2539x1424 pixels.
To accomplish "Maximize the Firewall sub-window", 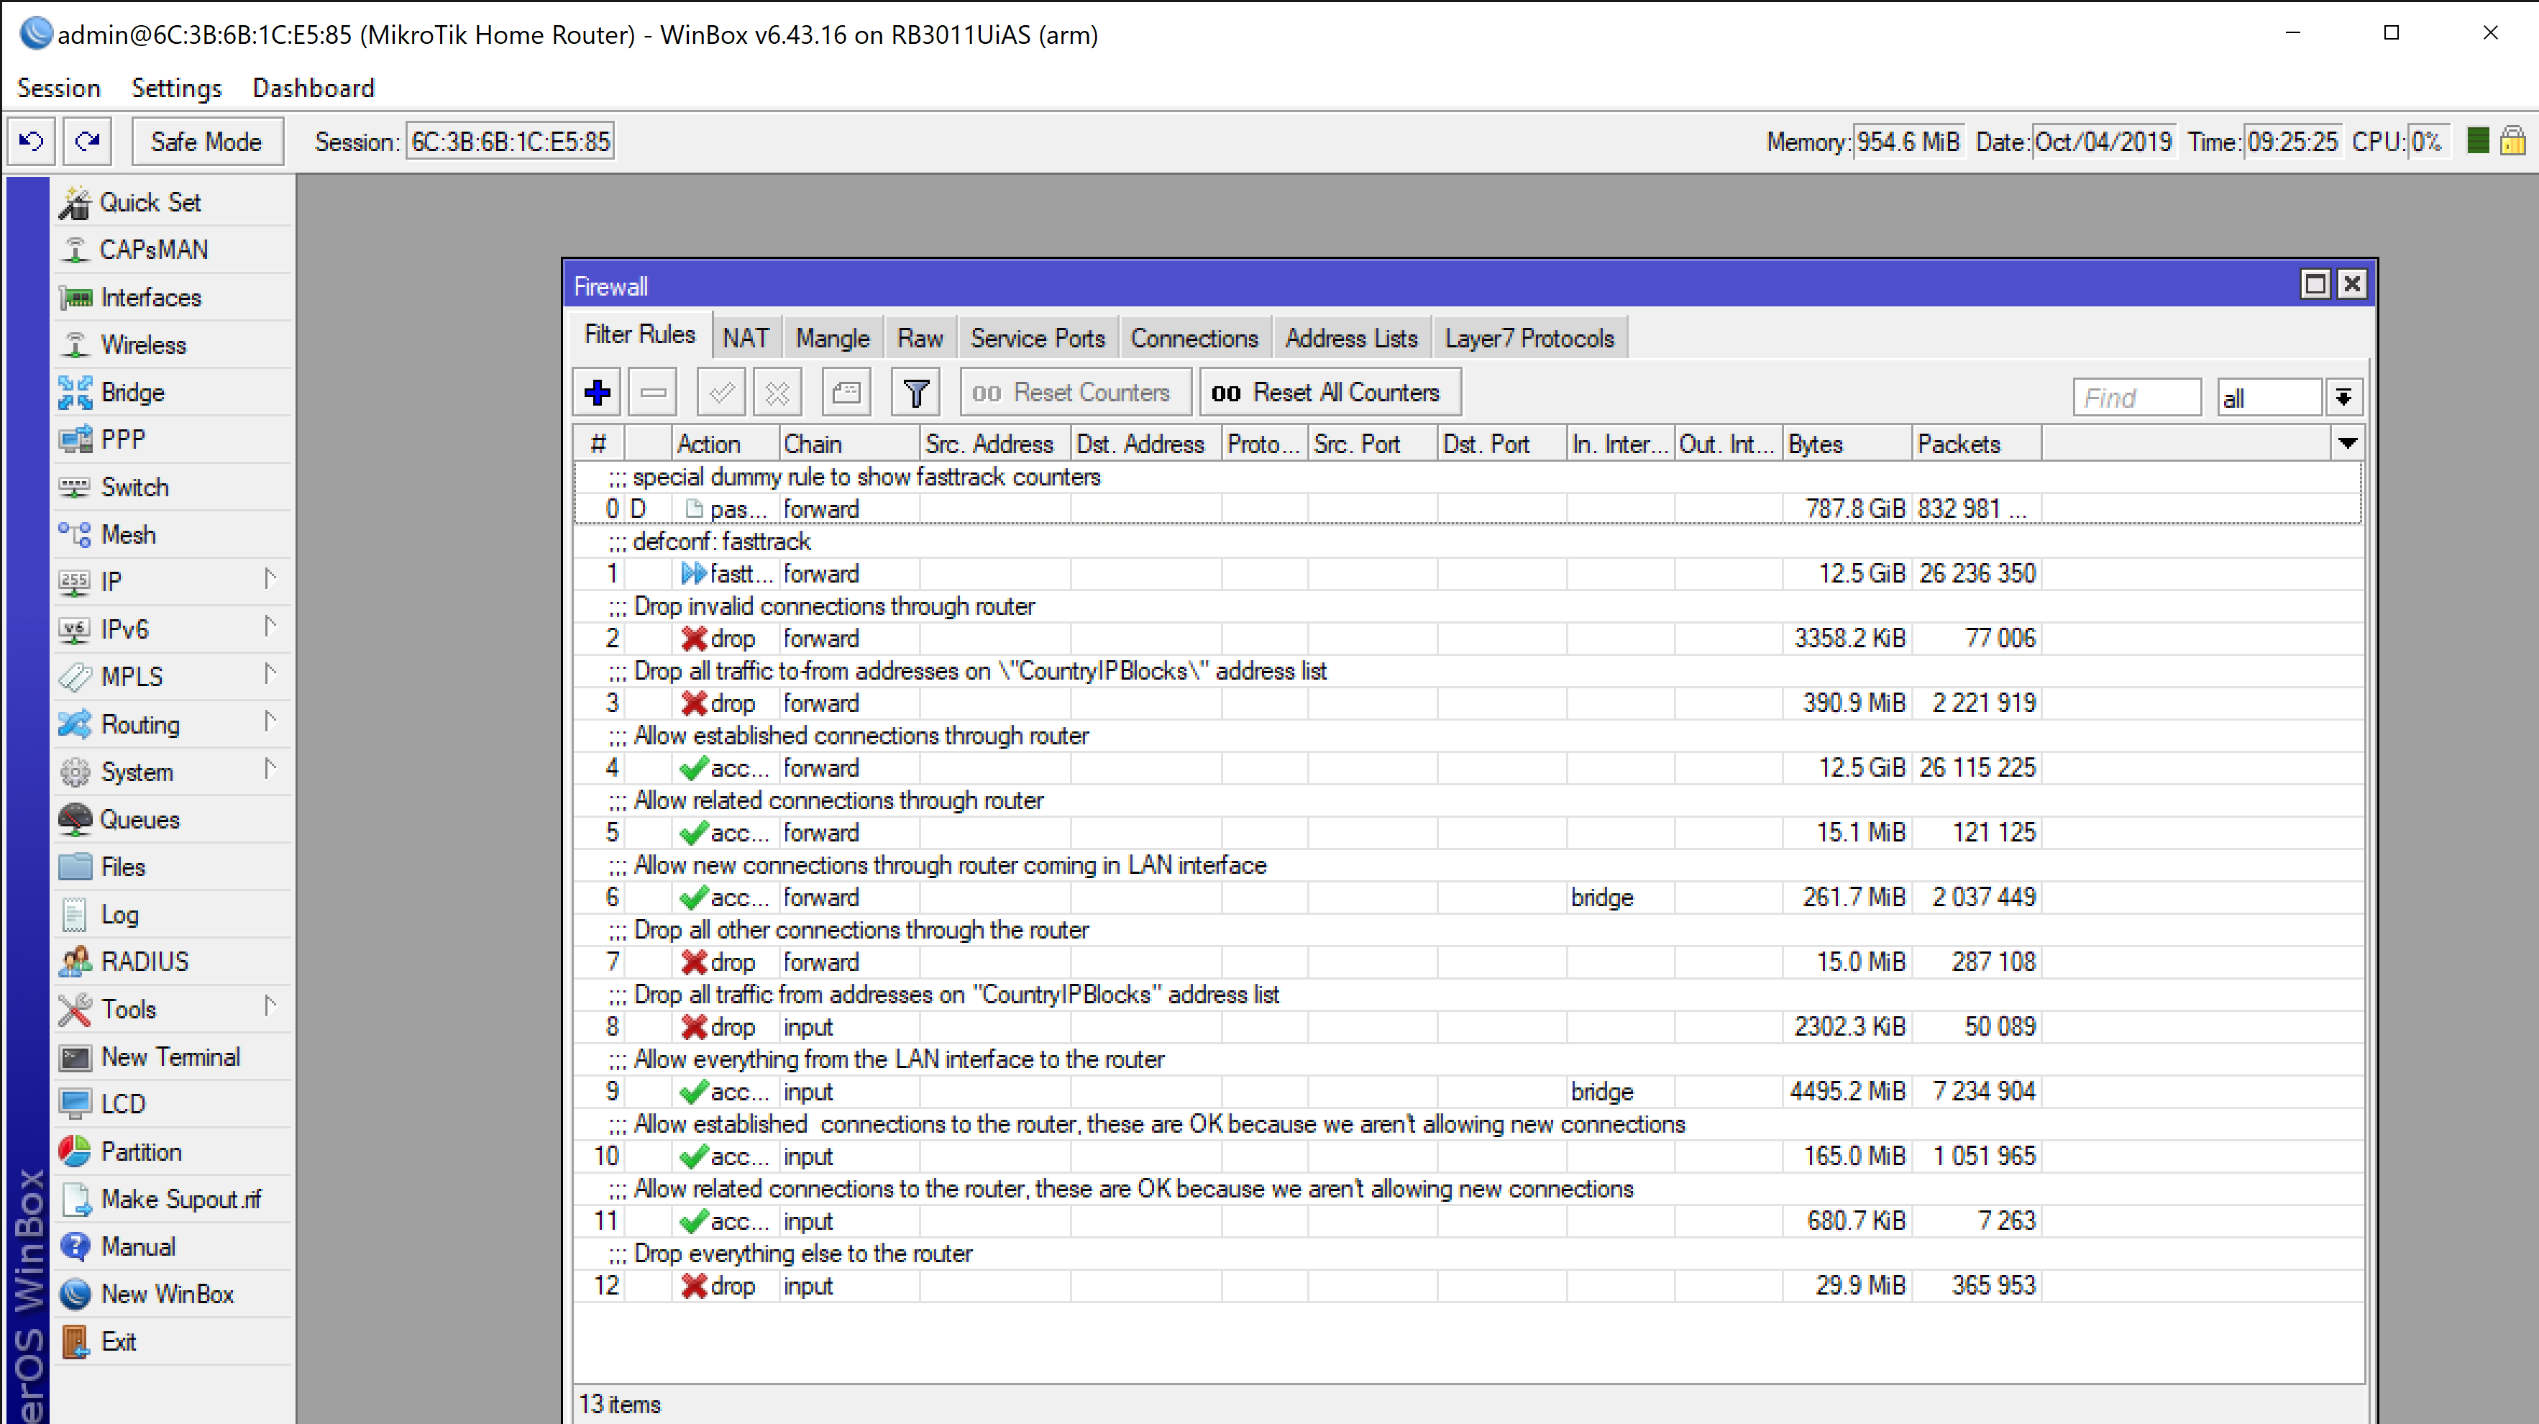I will coord(2314,284).
